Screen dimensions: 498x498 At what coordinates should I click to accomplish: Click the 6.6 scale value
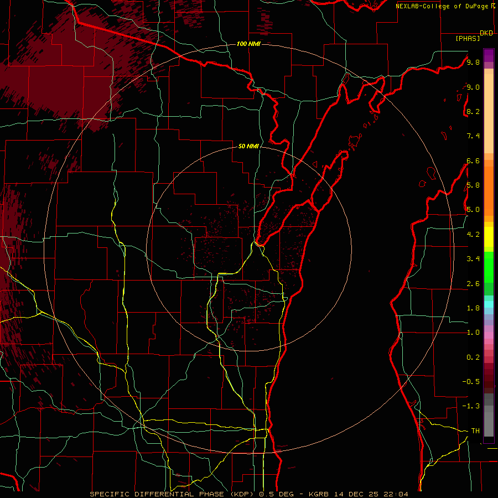point(473,160)
